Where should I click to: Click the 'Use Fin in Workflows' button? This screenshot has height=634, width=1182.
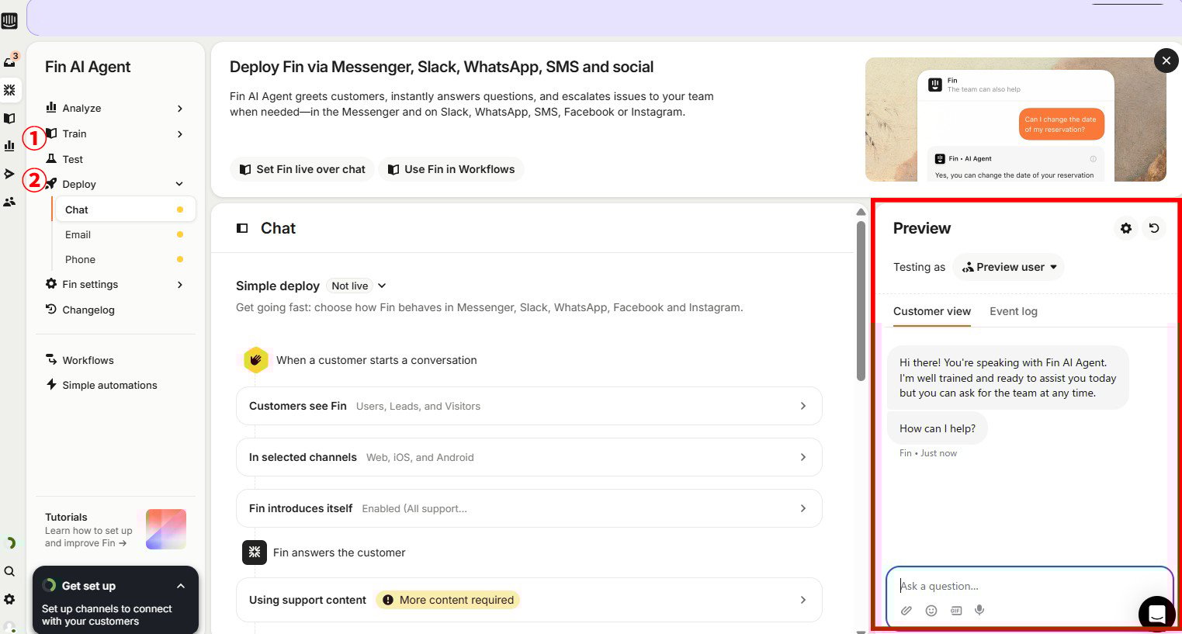(x=451, y=169)
